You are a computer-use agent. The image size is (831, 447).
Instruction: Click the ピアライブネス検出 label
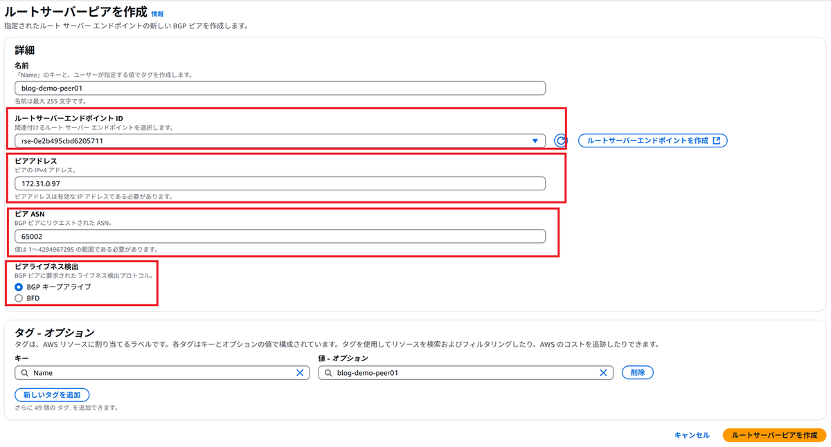coord(48,266)
